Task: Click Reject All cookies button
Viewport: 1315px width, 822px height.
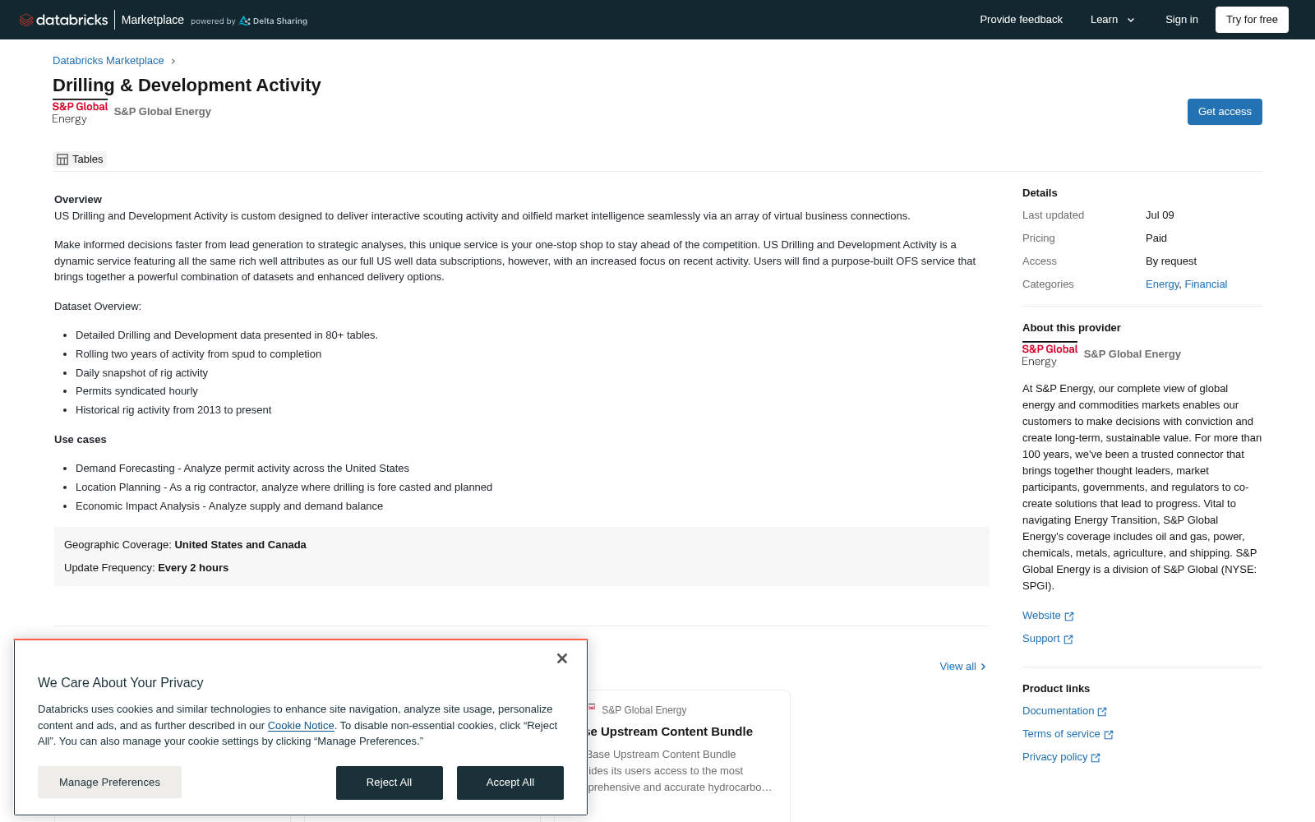Action: click(x=390, y=783)
